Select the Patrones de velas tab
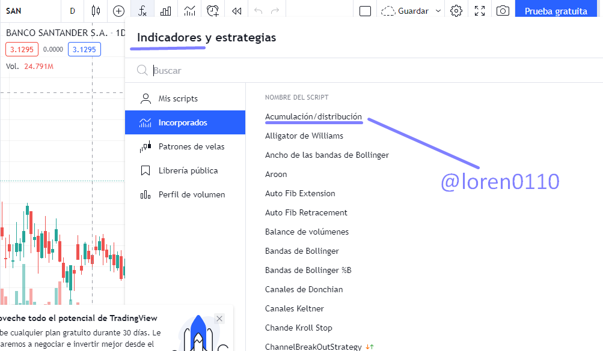603x351 pixels. (x=185, y=146)
